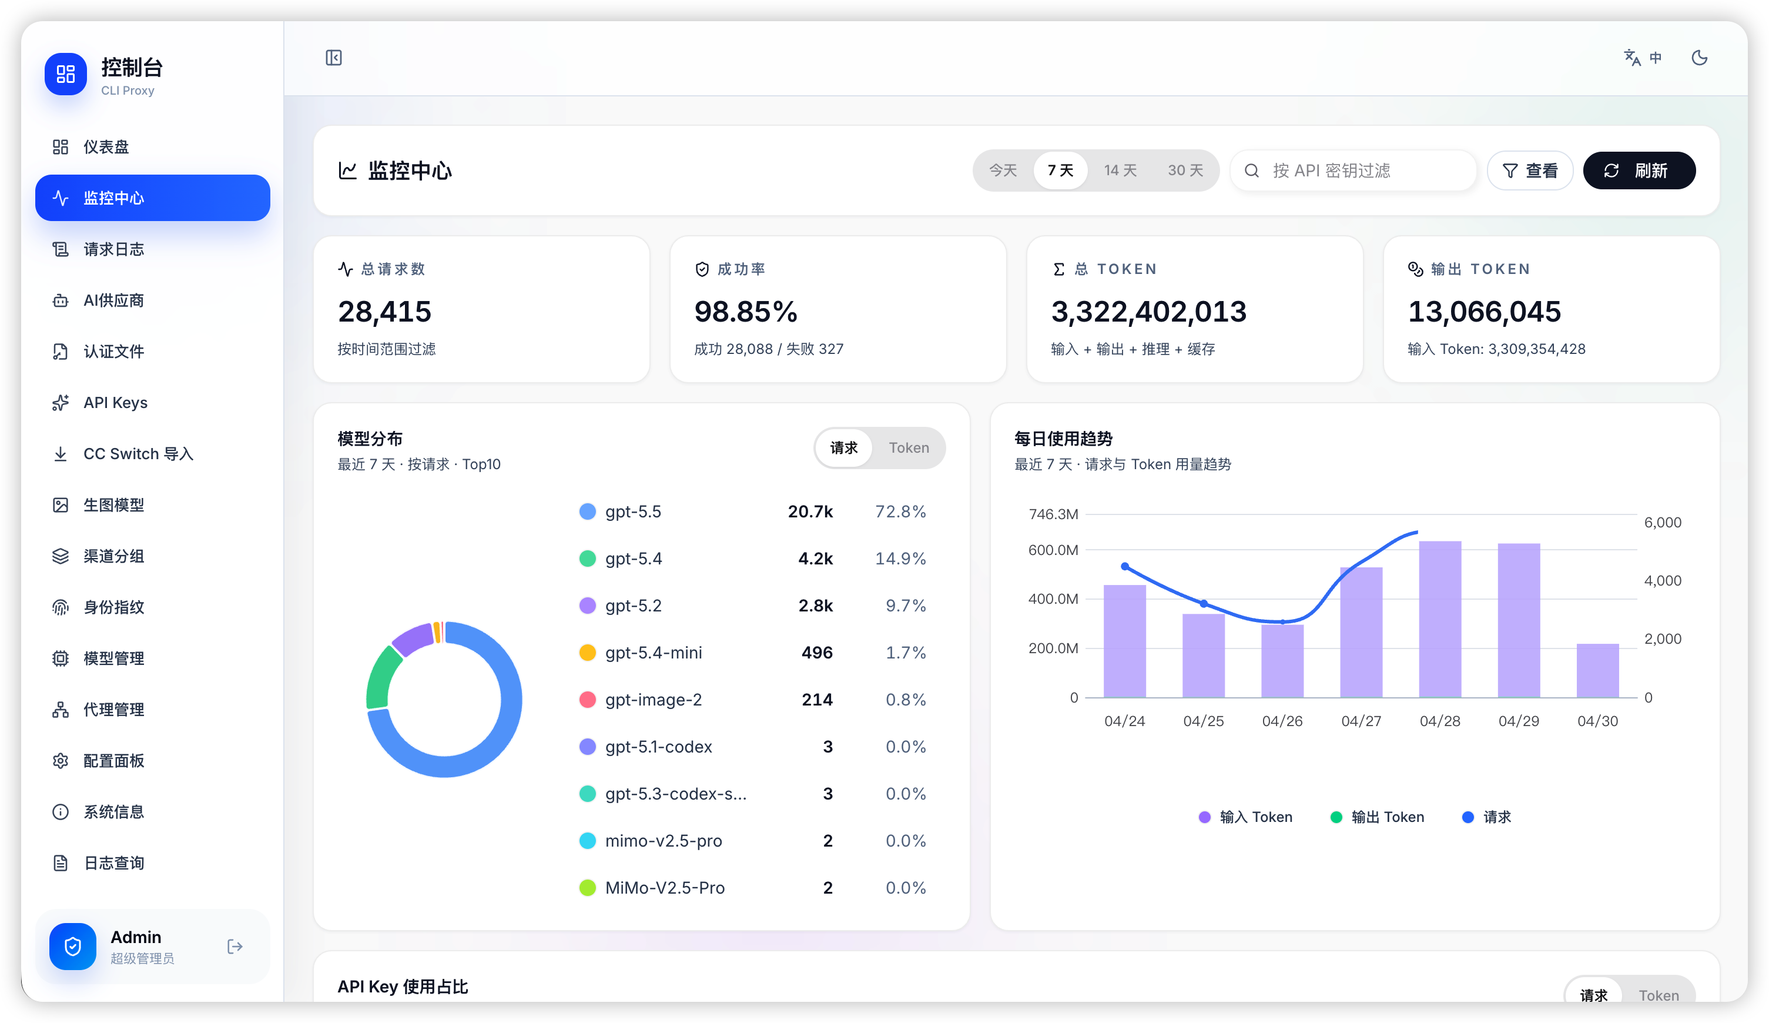
Task: Click CC Switch 导入 download icon
Action: [x=61, y=453]
